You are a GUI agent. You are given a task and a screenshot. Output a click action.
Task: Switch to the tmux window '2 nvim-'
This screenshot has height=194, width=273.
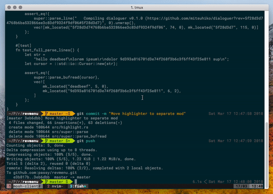(x=55, y=186)
